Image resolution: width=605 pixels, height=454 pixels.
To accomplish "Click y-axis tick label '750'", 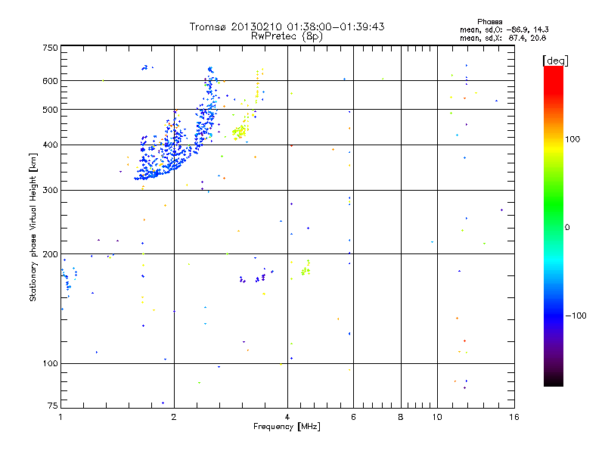I will (51, 48).
